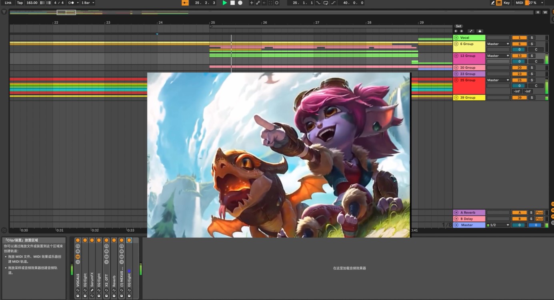
Task: Click the MIDI arrangement overdub plus icon
Action: coord(252,3)
